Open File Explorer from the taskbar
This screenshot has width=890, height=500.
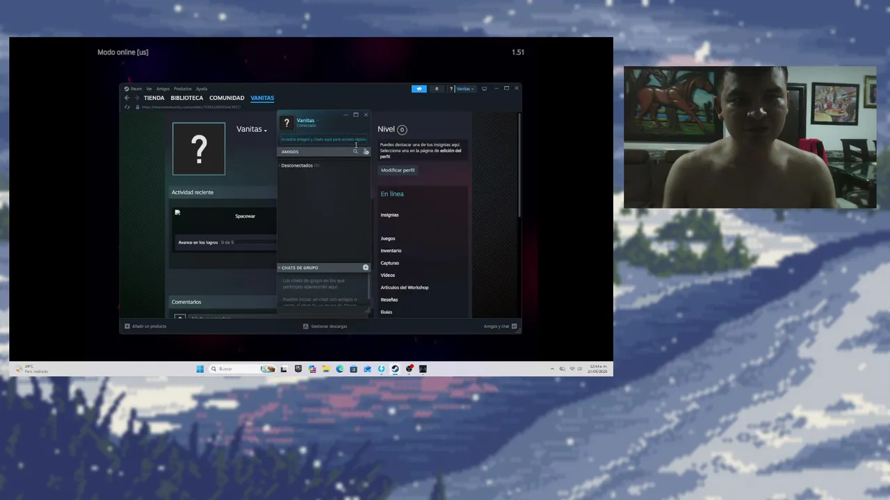click(325, 369)
